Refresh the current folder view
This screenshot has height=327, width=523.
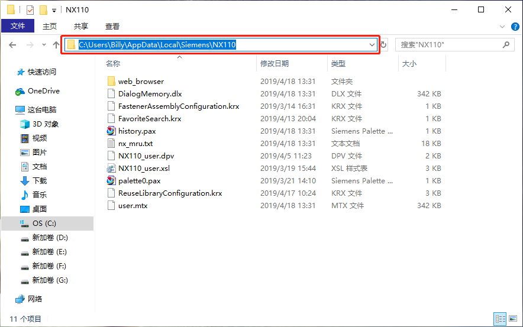(x=383, y=45)
